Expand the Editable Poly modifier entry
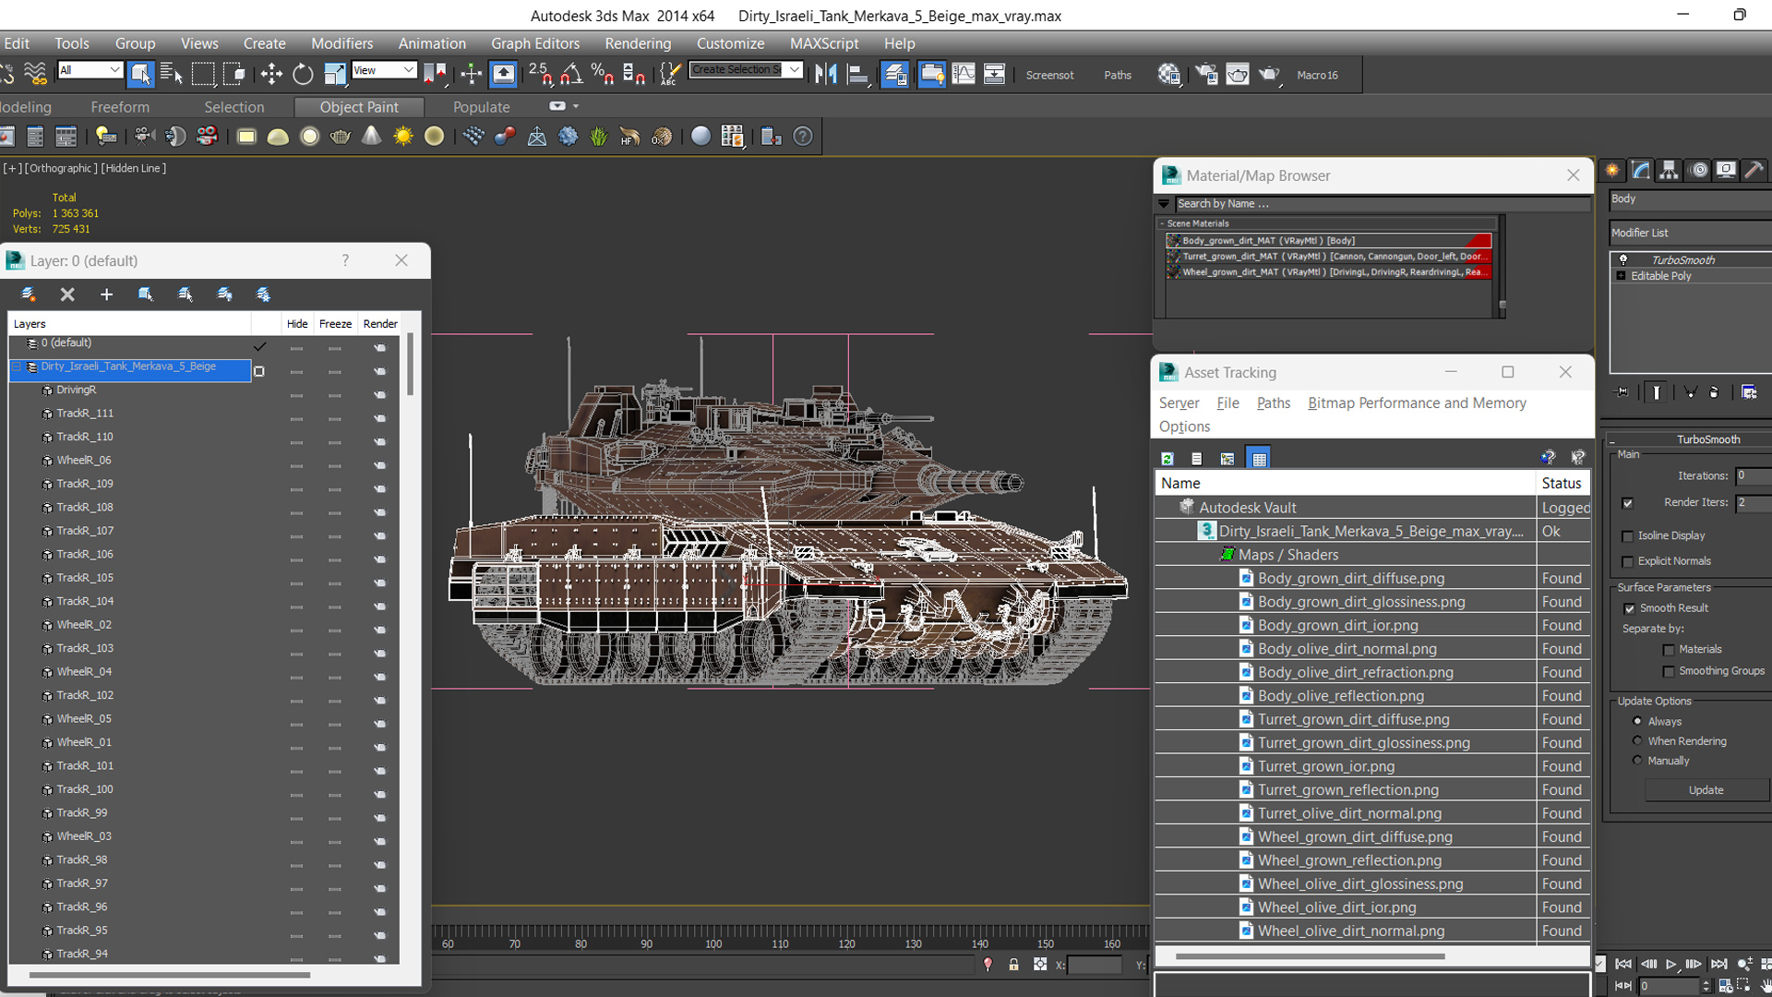Viewport: 1772px width, 997px height. pos(1621,276)
